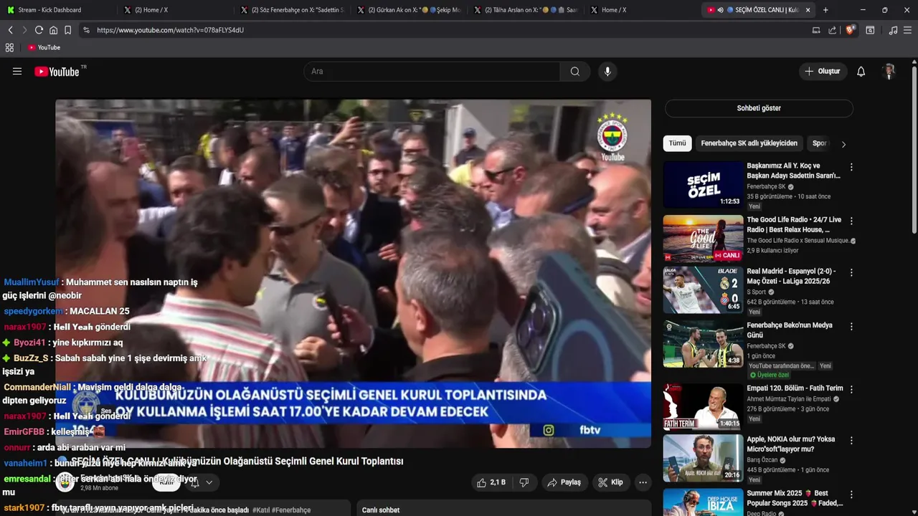Open options for the Real Madrid - Espanyol video

click(851, 273)
